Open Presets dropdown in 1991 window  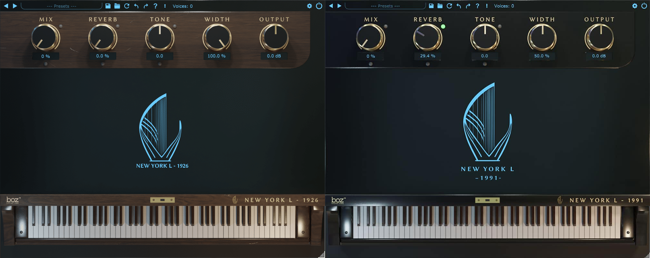point(385,6)
